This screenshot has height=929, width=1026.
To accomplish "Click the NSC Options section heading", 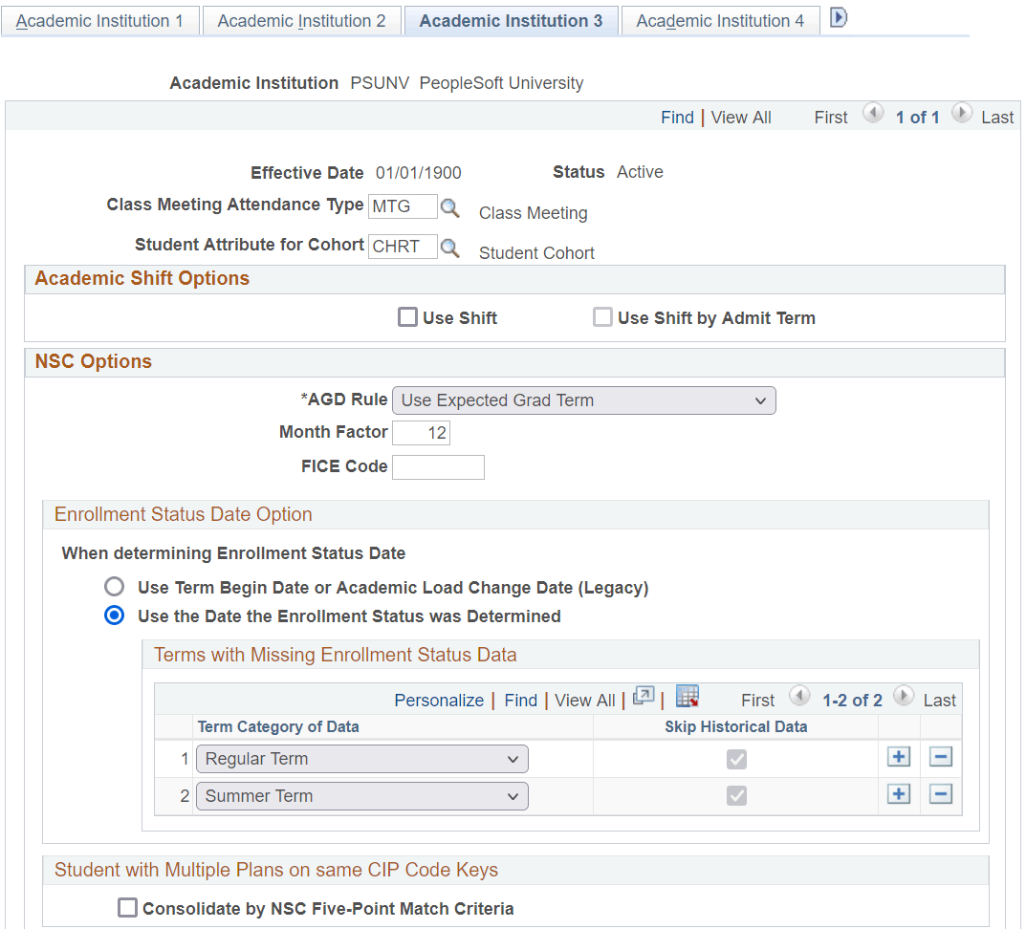I will [94, 361].
